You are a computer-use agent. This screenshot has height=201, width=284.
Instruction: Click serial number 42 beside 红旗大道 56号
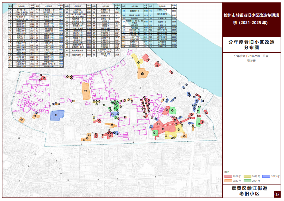coord(67,50)
